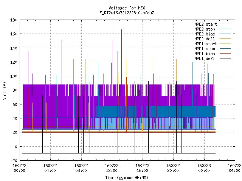Viewport: 242px width, 181px height.
Task: Click the 'NPD1 start' legend label
Action: [206, 44]
